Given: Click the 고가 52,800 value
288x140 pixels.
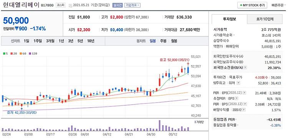Looking at the screenshot, I should coord(116,17).
